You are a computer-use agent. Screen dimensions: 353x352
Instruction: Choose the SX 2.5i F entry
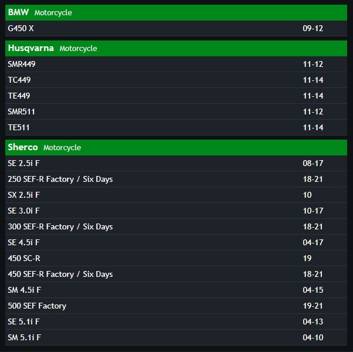click(x=176, y=195)
